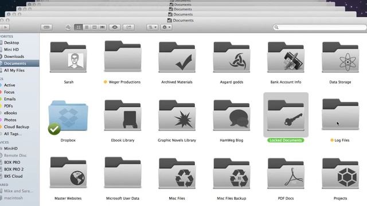Filter by the Photos tag
Image resolution: width=367 pixels, height=206 pixels.
click(x=10, y=120)
